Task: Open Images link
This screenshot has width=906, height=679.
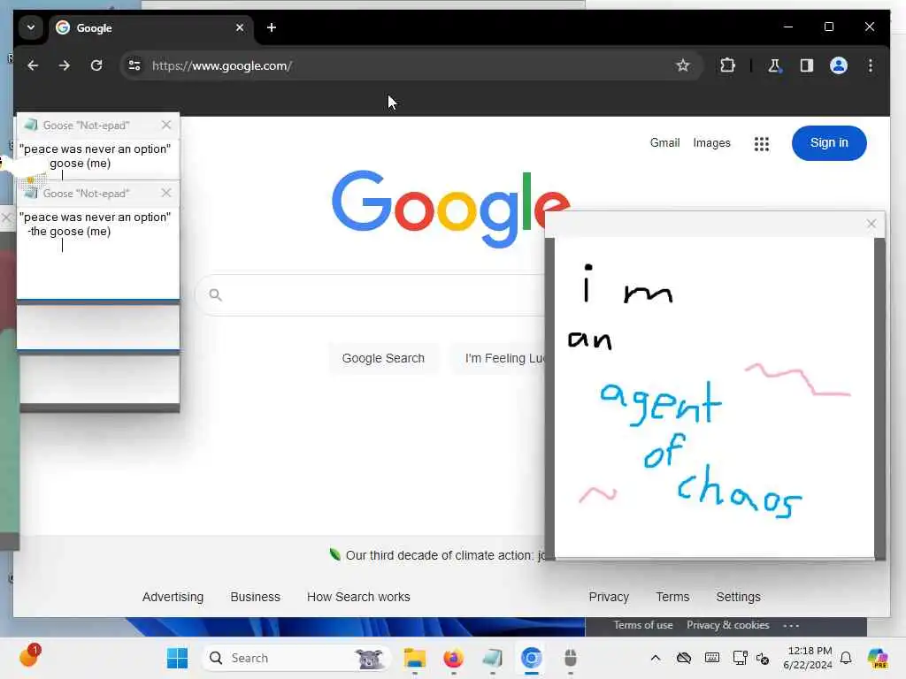Action: [711, 142]
